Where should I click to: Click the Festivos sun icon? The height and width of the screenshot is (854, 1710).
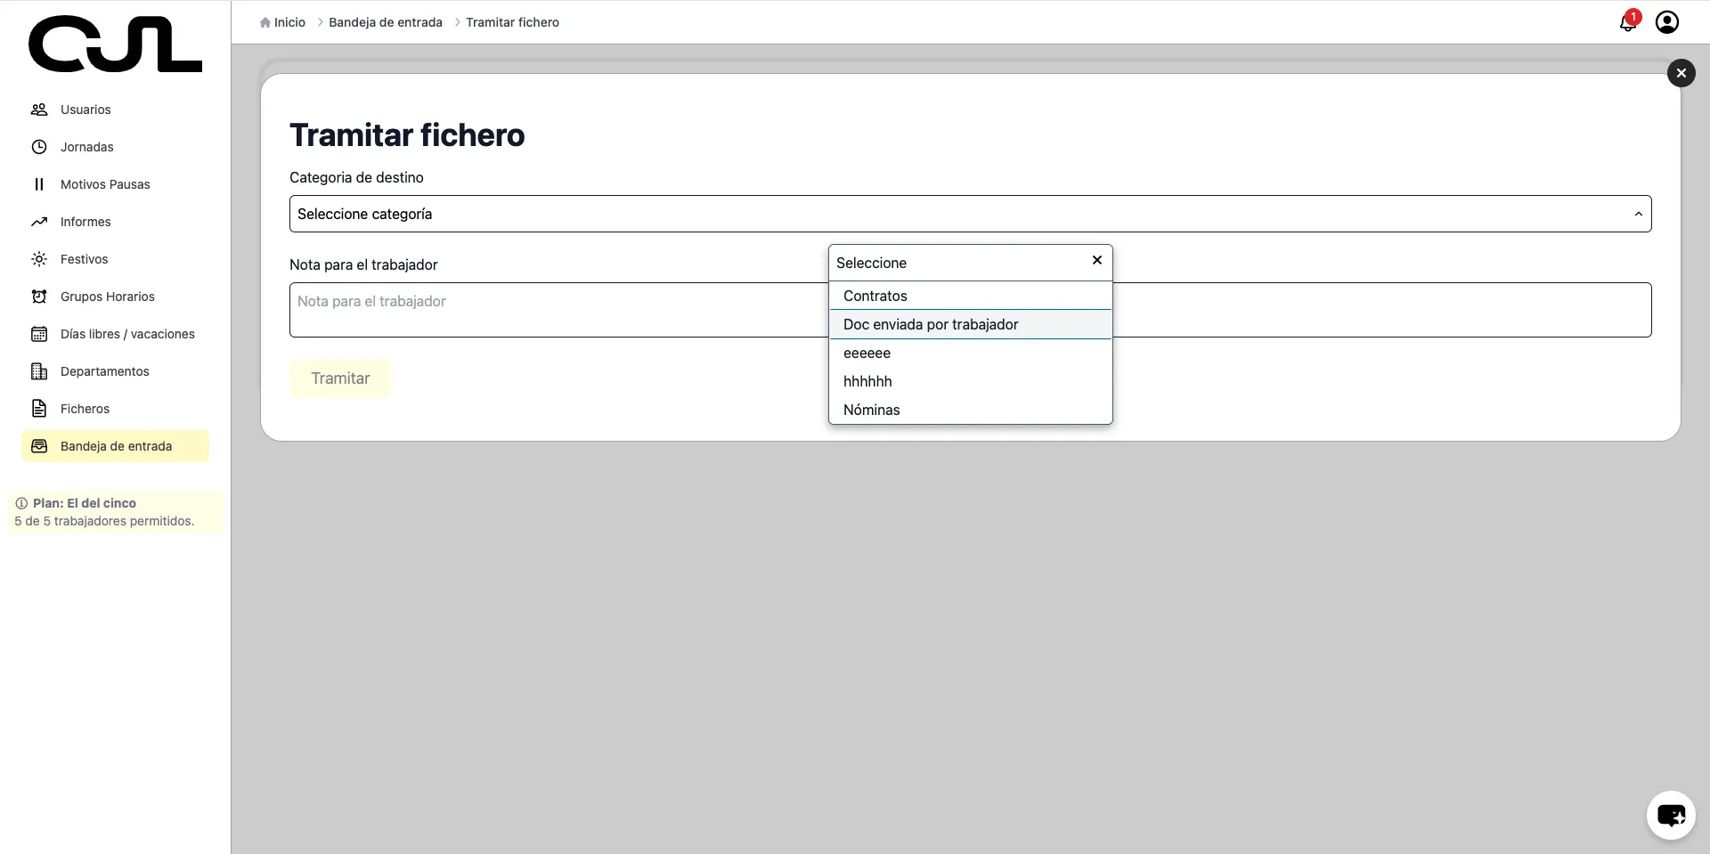pyautogui.click(x=39, y=259)
